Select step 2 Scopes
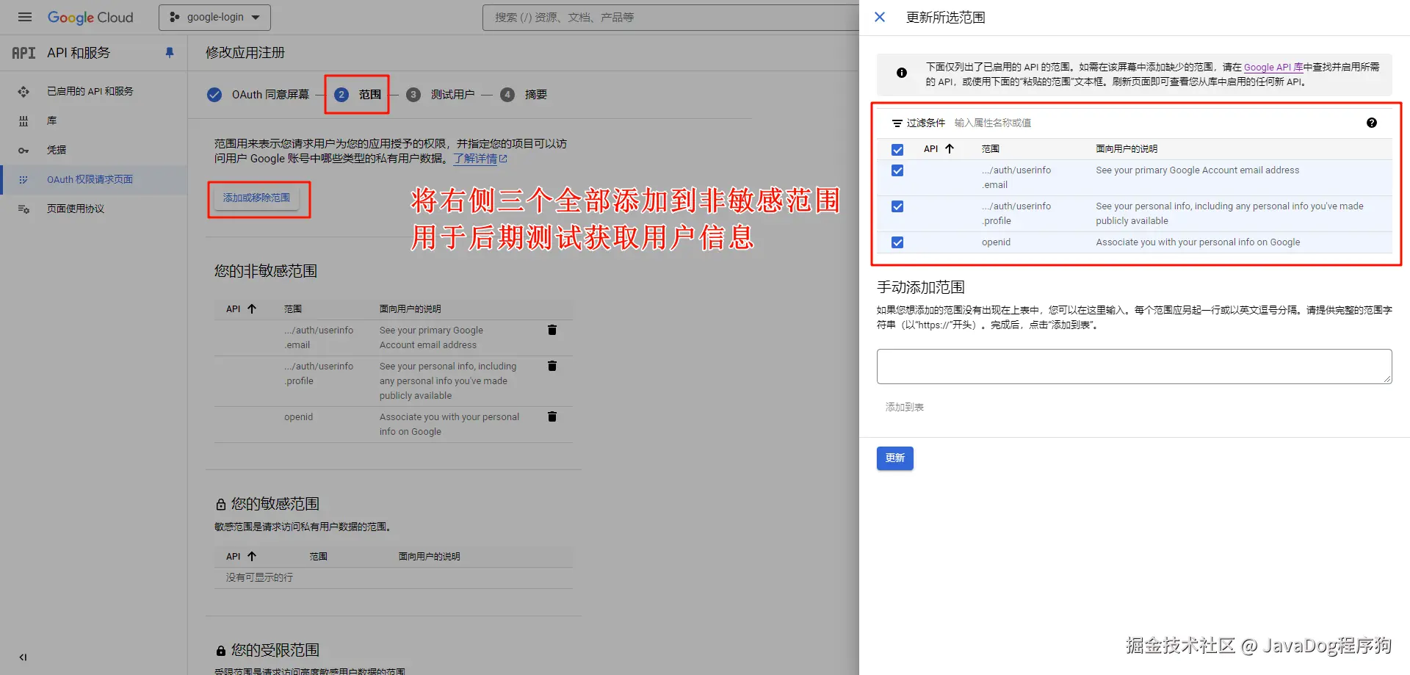The height and width of the screenshot is (675, 1410). tap(358, 95)
